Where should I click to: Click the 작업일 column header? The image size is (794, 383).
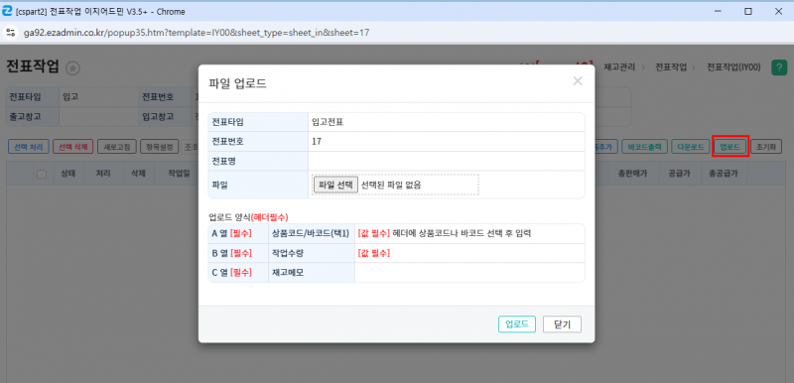(x=179, y=174)
